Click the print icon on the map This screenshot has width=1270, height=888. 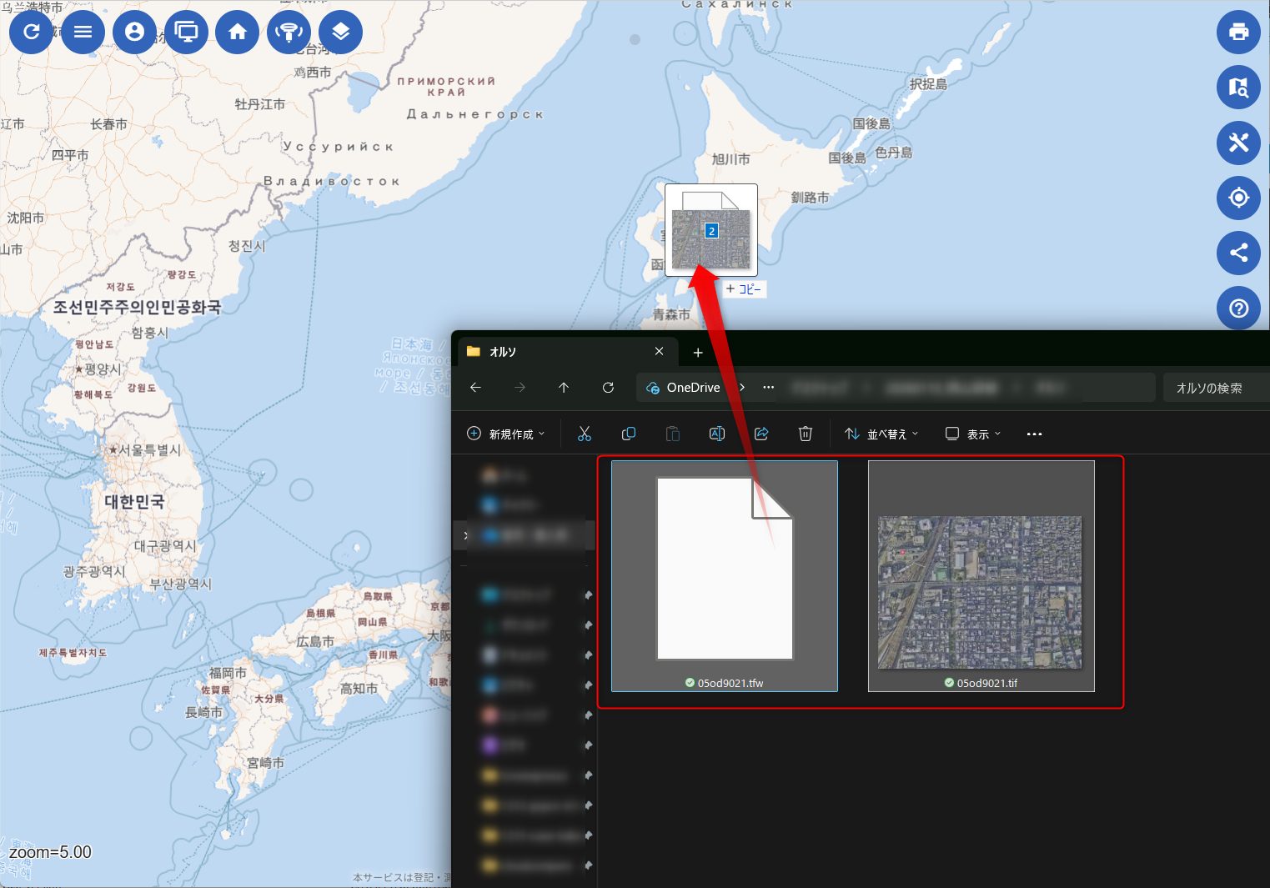pos(1238,32)
